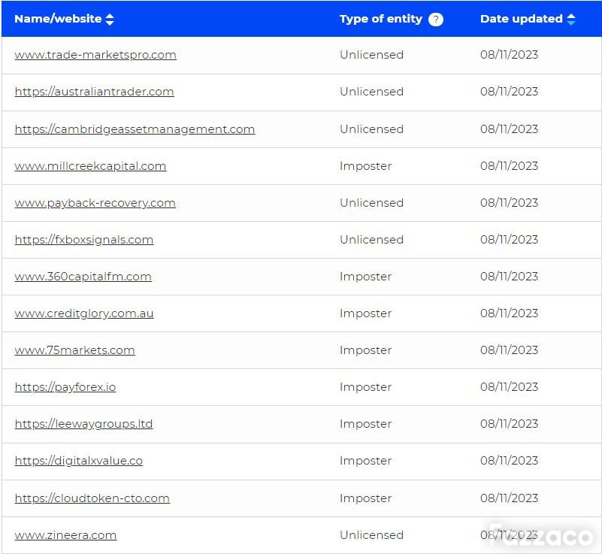
Task: Open https://australiantrader.com link
Action: click(95, 92)
